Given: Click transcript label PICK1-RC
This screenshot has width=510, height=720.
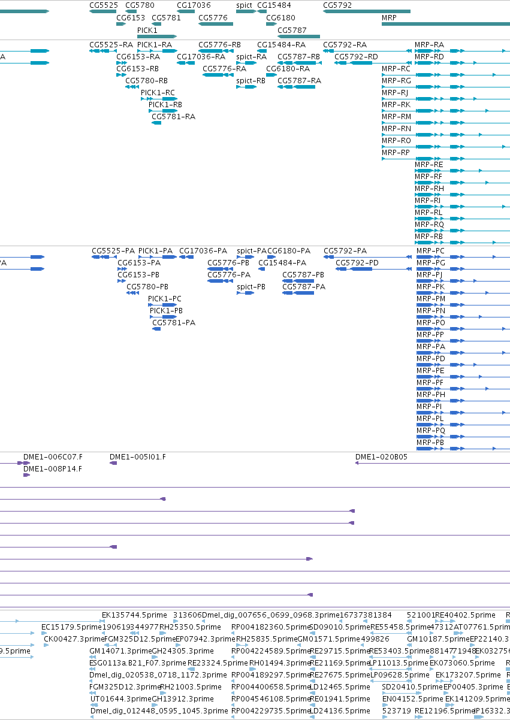Looking at the screenshot, I should (158, 93).
